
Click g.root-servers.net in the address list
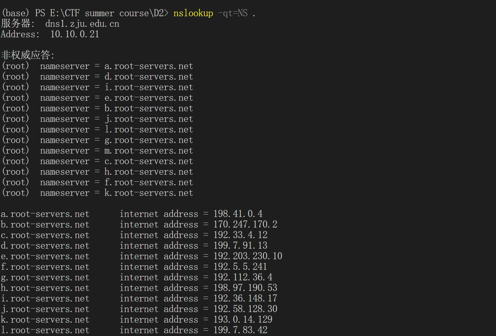(x=45, y=278)
